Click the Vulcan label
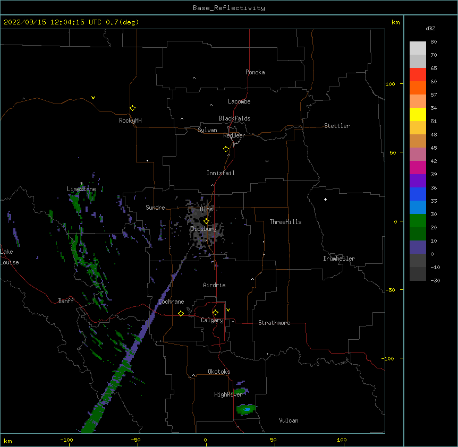Screen dimensions: 458x447 (x=289, y=420)
